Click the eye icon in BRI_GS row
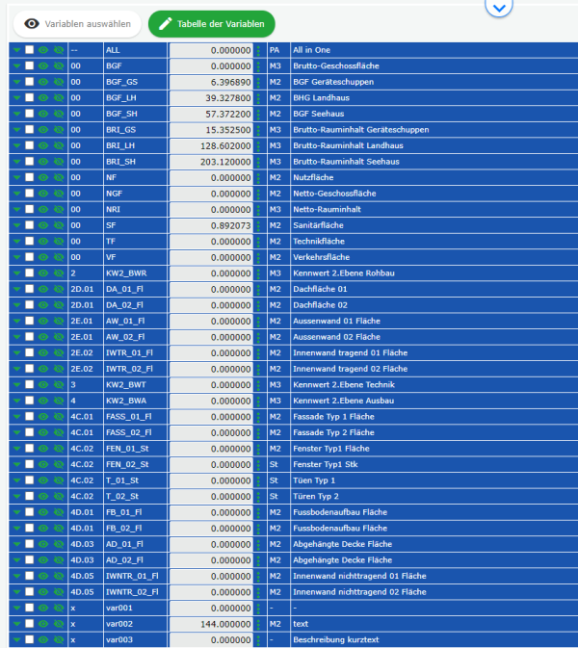Screen dimensions: 578x648 point(43,129)
